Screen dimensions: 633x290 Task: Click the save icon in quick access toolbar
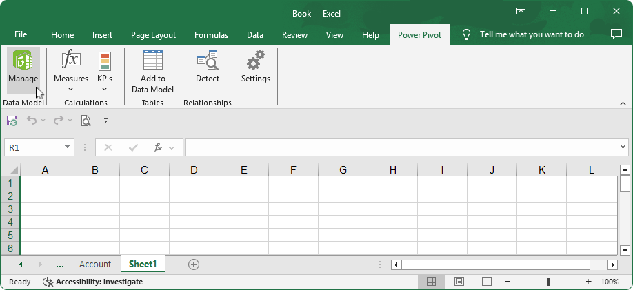click(x=12, y=120)
